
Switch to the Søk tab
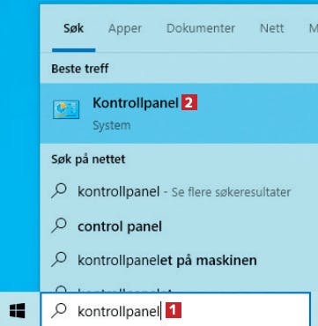click(x=74, y=29)
